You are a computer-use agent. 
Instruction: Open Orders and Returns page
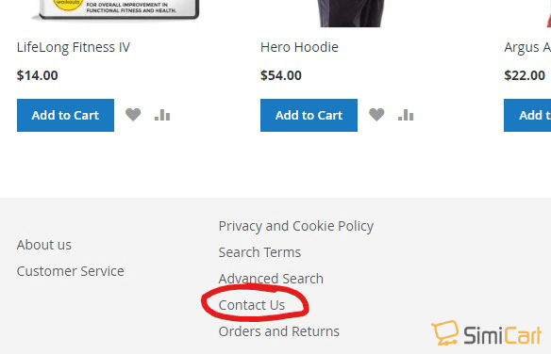[x=279, y=331]
